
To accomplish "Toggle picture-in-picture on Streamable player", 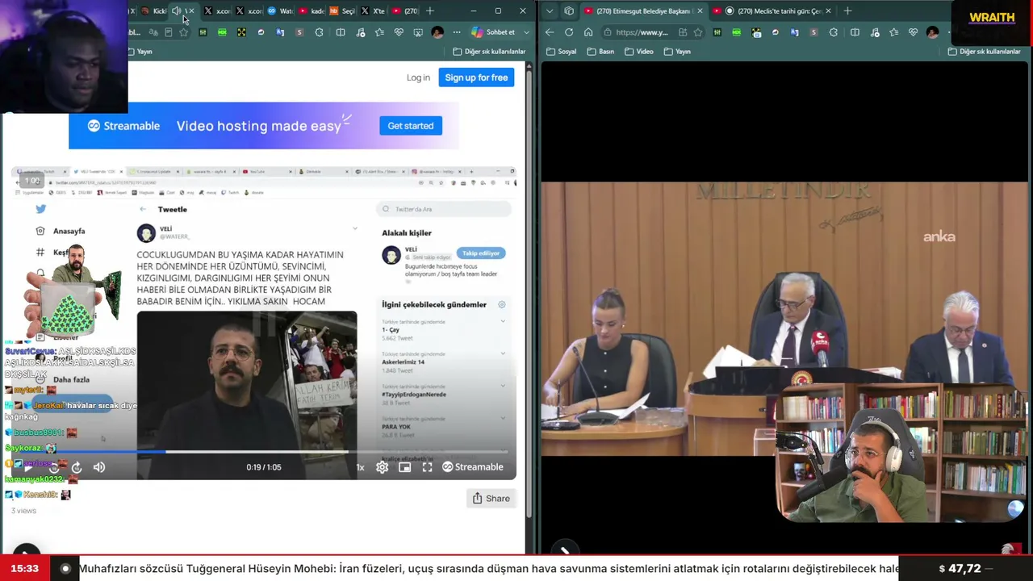I will 405,467.
